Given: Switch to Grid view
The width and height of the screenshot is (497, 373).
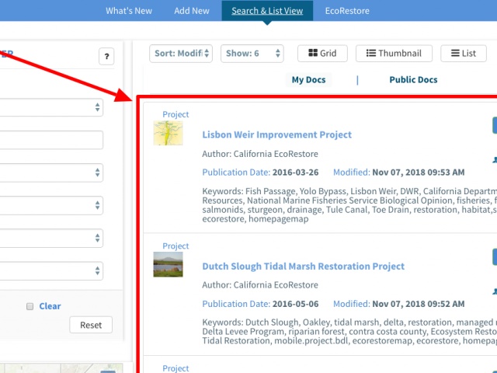Looking at the screenshot, I should 322,54.
